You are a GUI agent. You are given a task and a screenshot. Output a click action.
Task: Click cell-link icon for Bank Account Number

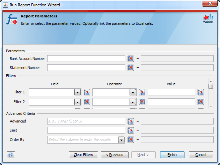(131, 59)
